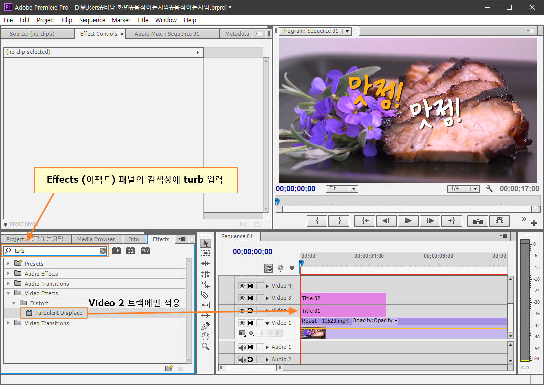Expand the Audio Effects folder
Screen dimensions: 544x385
(8, 274)
